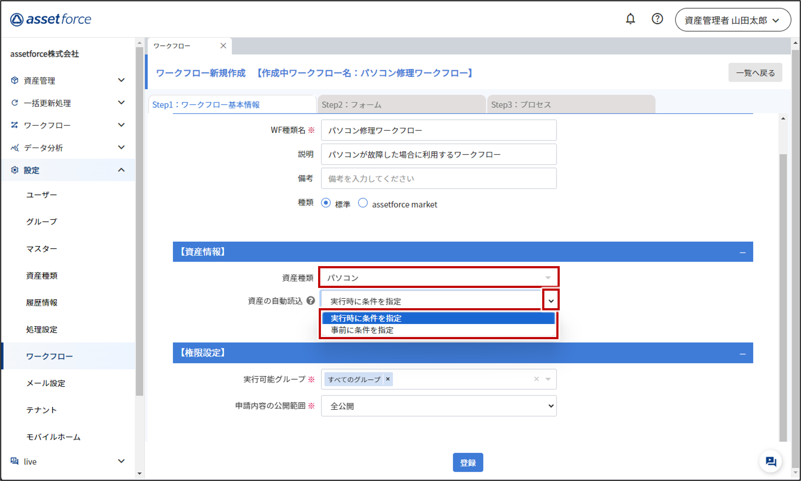Collapse the 【権限設定】 section

click(x=743, y=354)
